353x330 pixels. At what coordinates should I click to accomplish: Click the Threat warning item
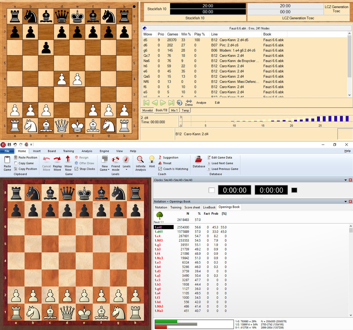(165, 163)
